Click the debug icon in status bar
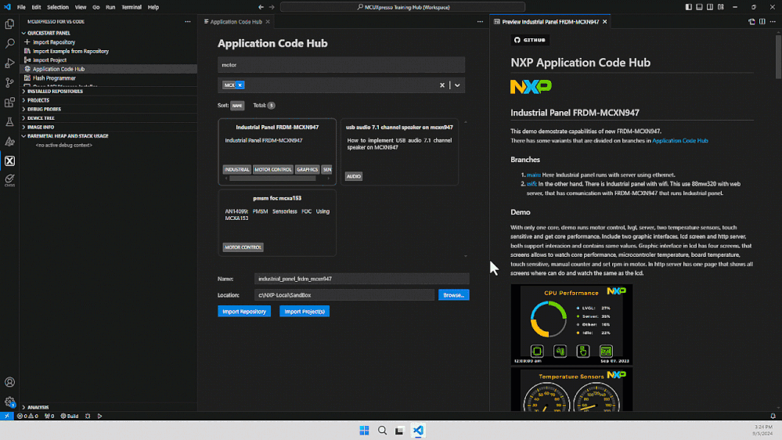The height and width of the screenshot is (440, 782). point(88,416)
